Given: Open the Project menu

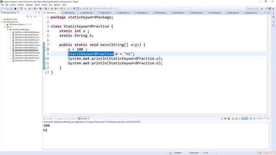Looking at the screenshot, I should coord(44,5).
